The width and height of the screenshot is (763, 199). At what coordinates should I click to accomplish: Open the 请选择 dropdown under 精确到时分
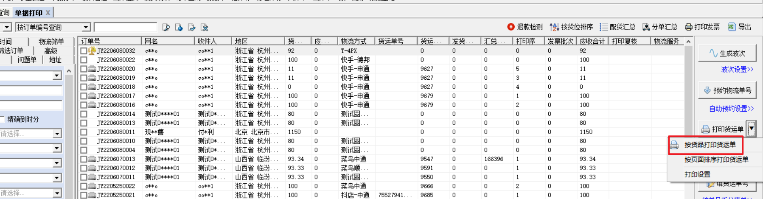[57, 134]
